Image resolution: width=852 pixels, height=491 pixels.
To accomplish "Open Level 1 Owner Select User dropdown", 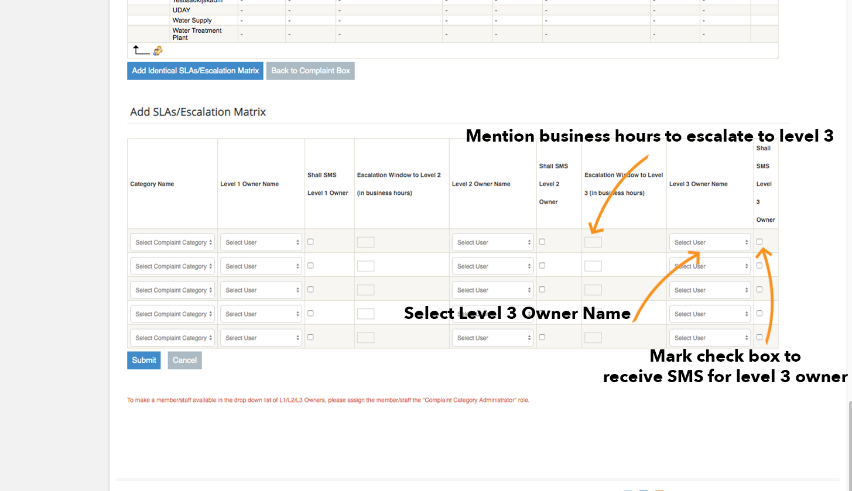I will point(261,242).
